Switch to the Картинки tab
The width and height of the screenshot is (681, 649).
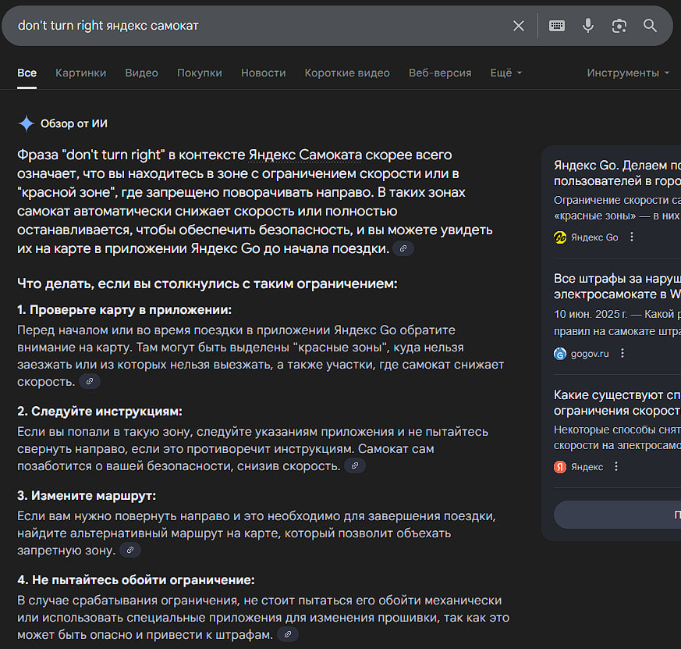click(81, 73)
